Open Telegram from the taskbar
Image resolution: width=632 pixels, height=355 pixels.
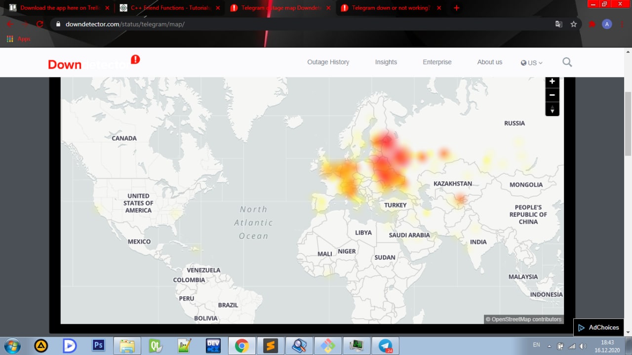386,346
